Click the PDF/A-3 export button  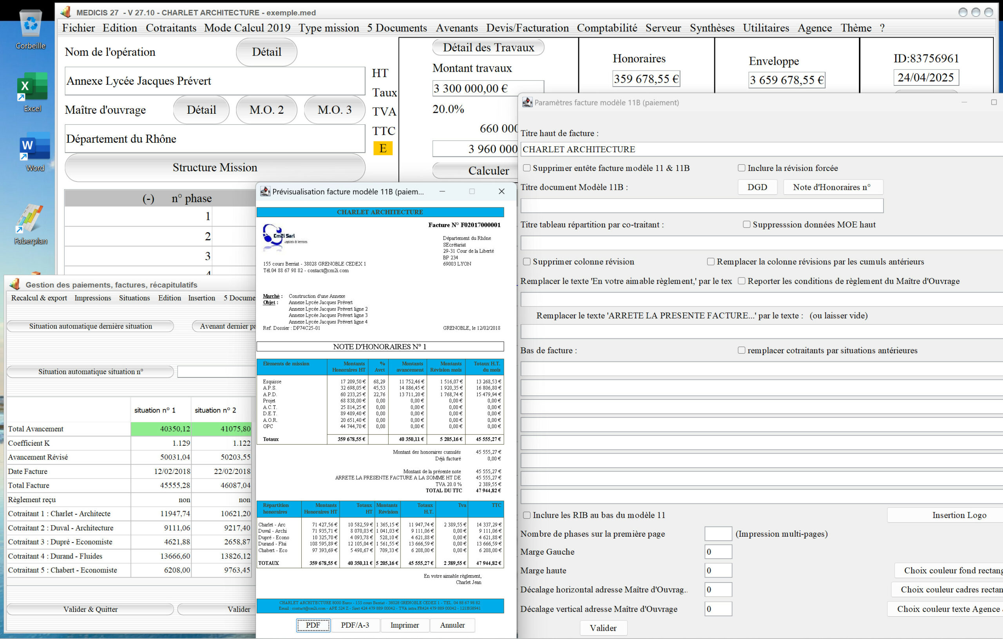click(355, 625)
